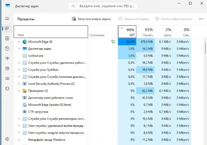Click the Завершить задачу button

(x=134, y=19)
